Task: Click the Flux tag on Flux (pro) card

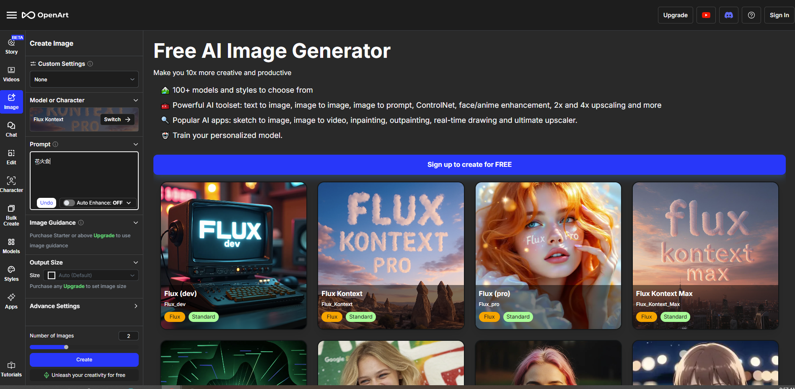Action: click(x=489, y=317)
